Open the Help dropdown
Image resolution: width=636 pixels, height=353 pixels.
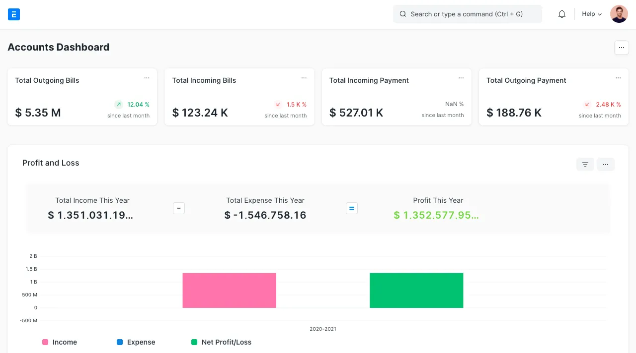591,14
